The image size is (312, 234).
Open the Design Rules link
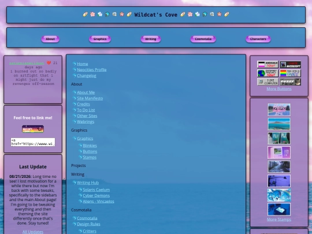88,224
